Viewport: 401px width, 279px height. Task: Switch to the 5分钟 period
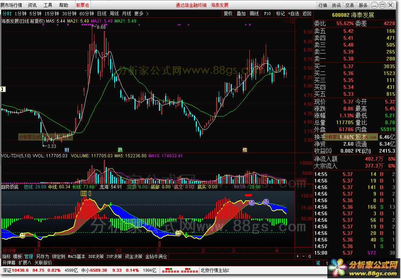click(35, 13)
